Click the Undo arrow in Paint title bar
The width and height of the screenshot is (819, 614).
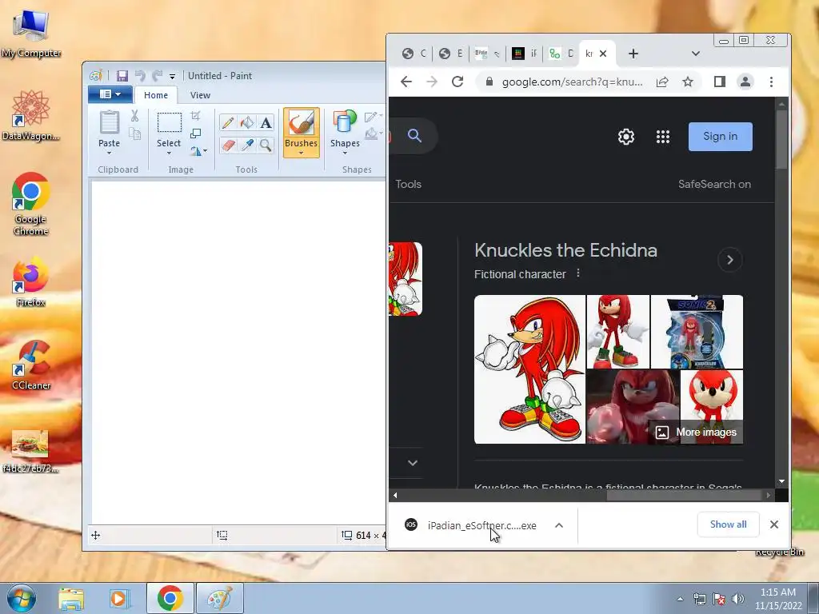pyautogui.click(x=140, y=76)
